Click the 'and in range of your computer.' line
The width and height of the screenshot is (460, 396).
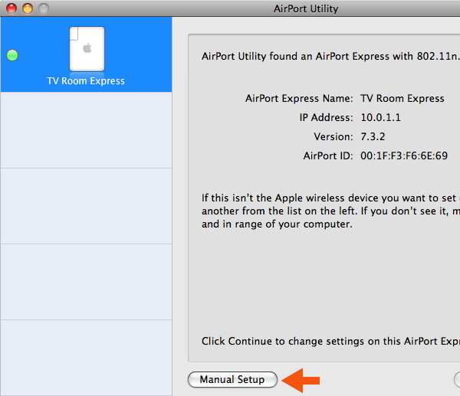(277, 224)
